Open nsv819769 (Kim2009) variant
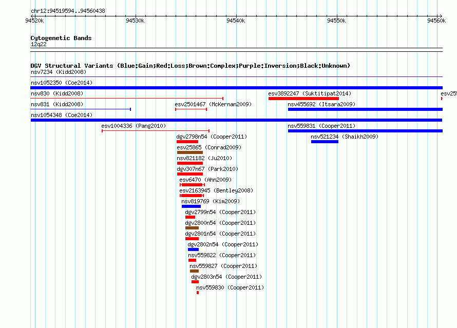This screenshot has width=457, height=328. [211, 201]
